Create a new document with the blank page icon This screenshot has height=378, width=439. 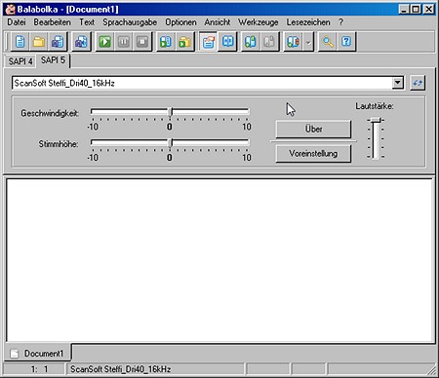click(x=20, y=42)
